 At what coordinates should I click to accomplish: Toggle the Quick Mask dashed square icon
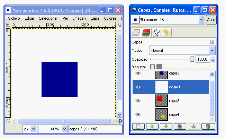pyautogui.click(x=8, y=121)
